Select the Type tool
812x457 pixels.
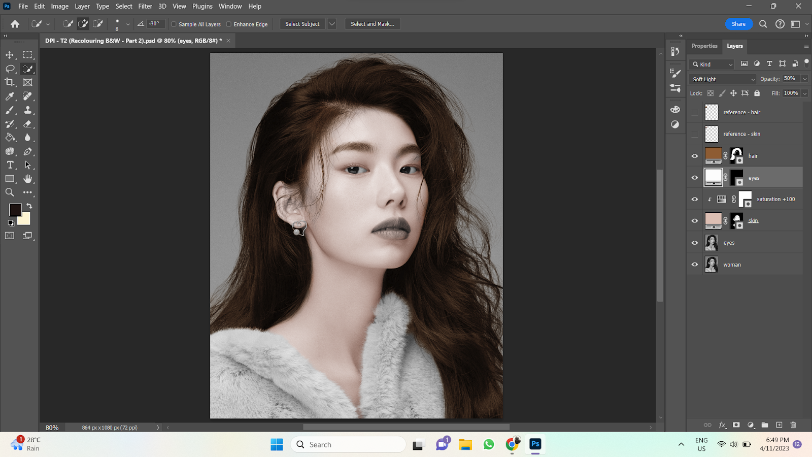(10, 165)
